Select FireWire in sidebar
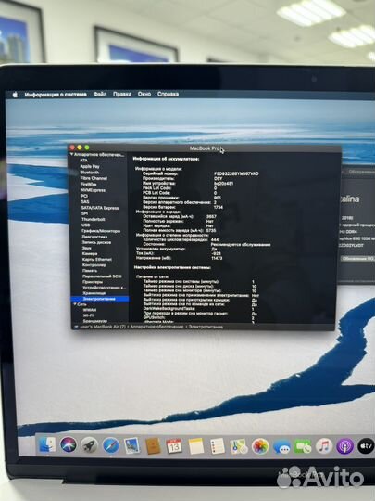This screenshot has width=375, height=501. click(89, 185)
